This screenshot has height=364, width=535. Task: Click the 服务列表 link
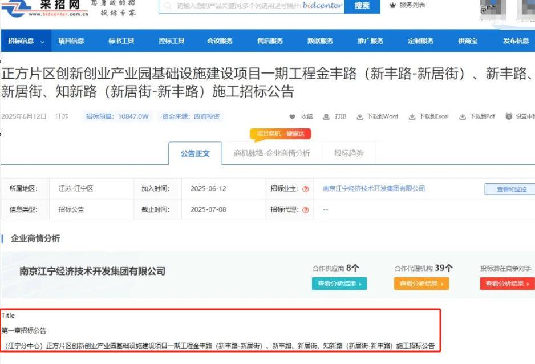(x=412, y=5)
